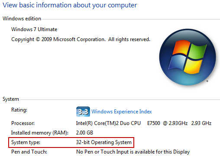This screenshot has height=157, width=220.
Task: Click the Windows 7 Ultimate edition text
Action: [34, 29]
